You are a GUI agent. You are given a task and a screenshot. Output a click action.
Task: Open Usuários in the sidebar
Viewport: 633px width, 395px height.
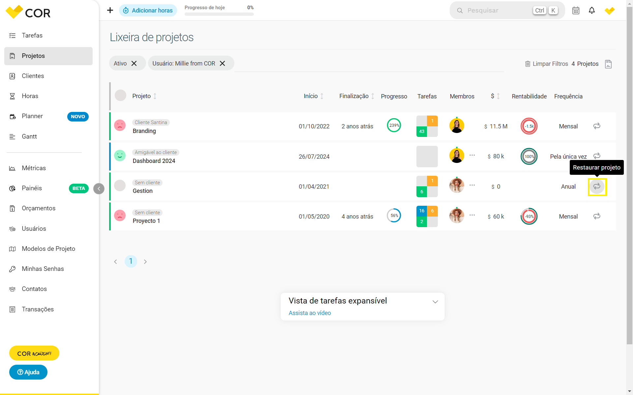pos(48,228)
